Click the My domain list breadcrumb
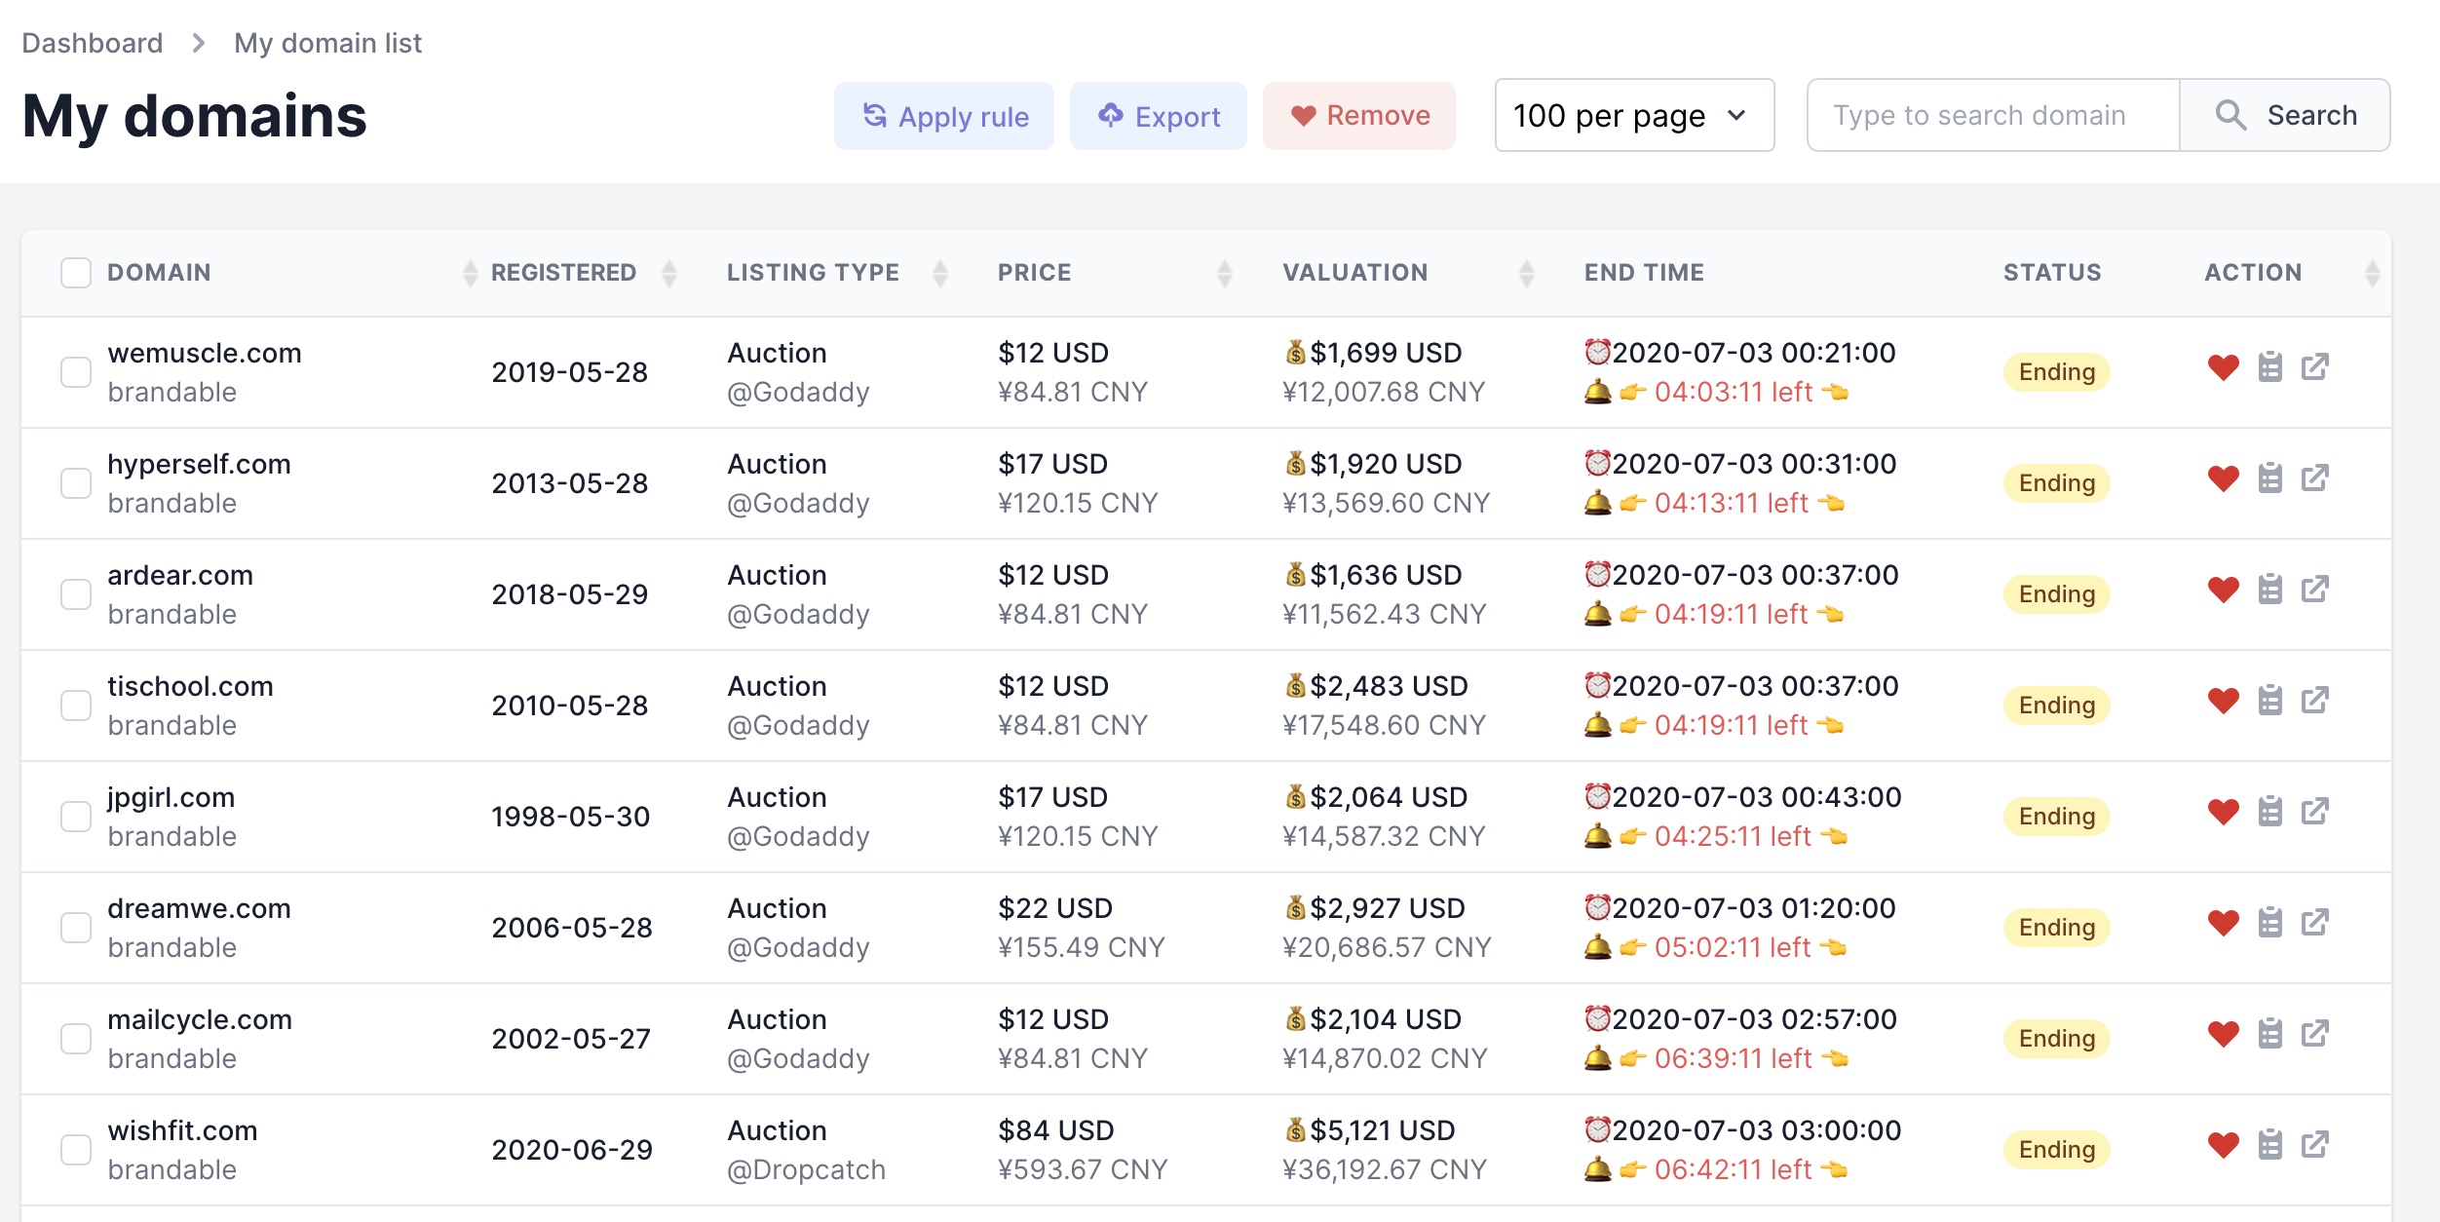 coord(327,43)
